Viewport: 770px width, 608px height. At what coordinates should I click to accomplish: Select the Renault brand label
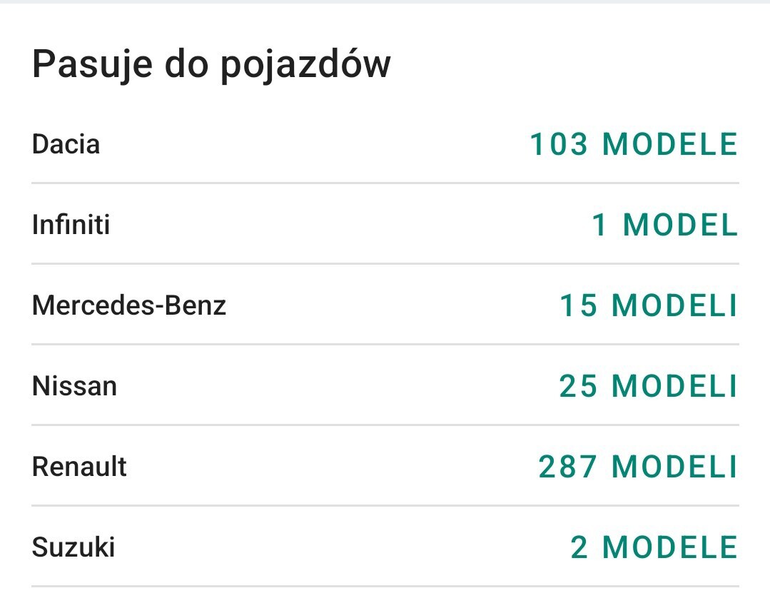coord(79,467)
